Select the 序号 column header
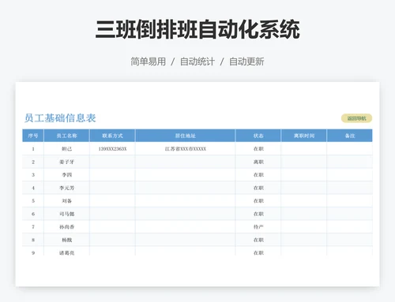Screen dimensions: 395x302 33,136
